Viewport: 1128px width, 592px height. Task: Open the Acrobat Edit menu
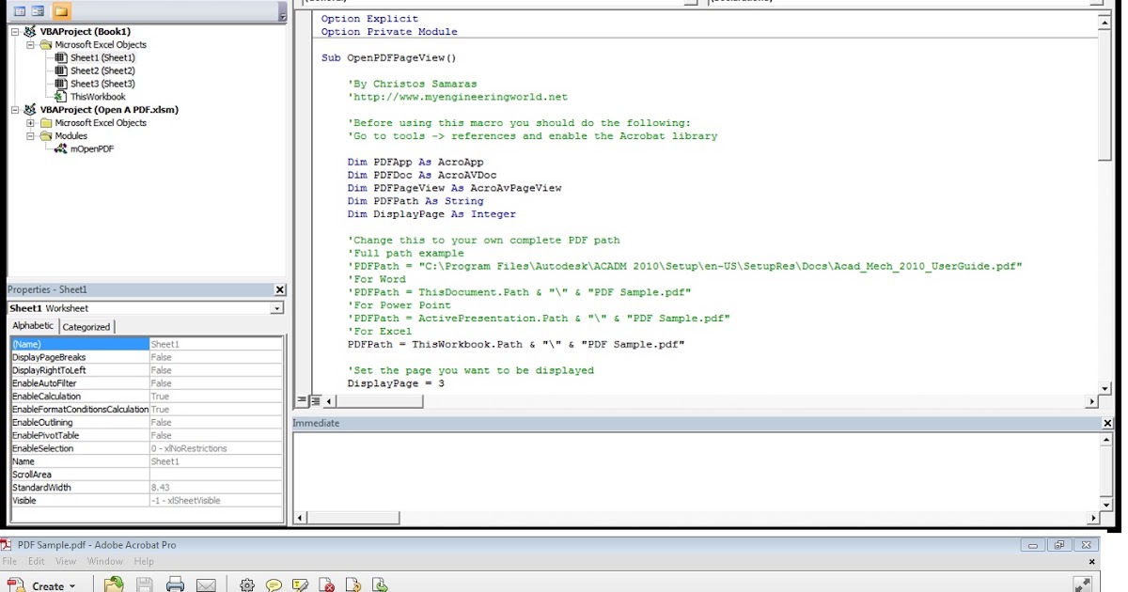click(37, 561)
